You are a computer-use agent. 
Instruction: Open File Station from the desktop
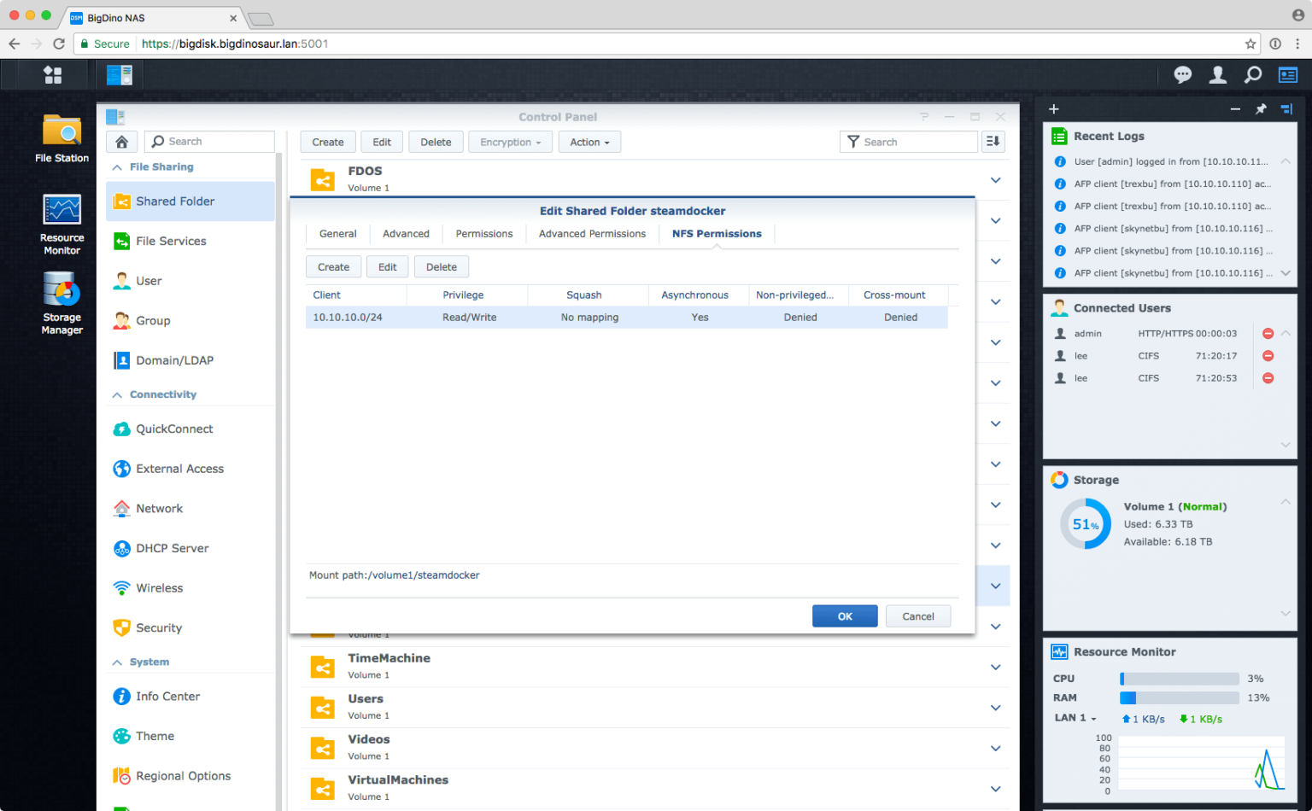(x=61, y=130)
